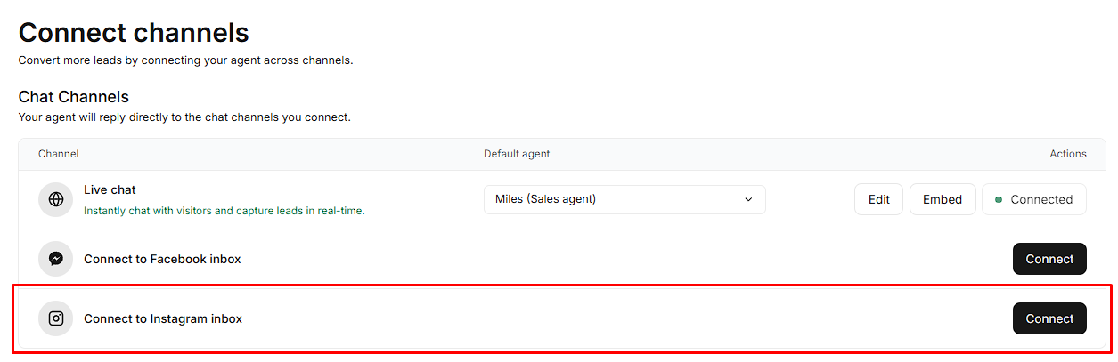The image size is (1118, 362).
Task: Click the "Connect to Facebook inbox" label
Action: (162, 259)
